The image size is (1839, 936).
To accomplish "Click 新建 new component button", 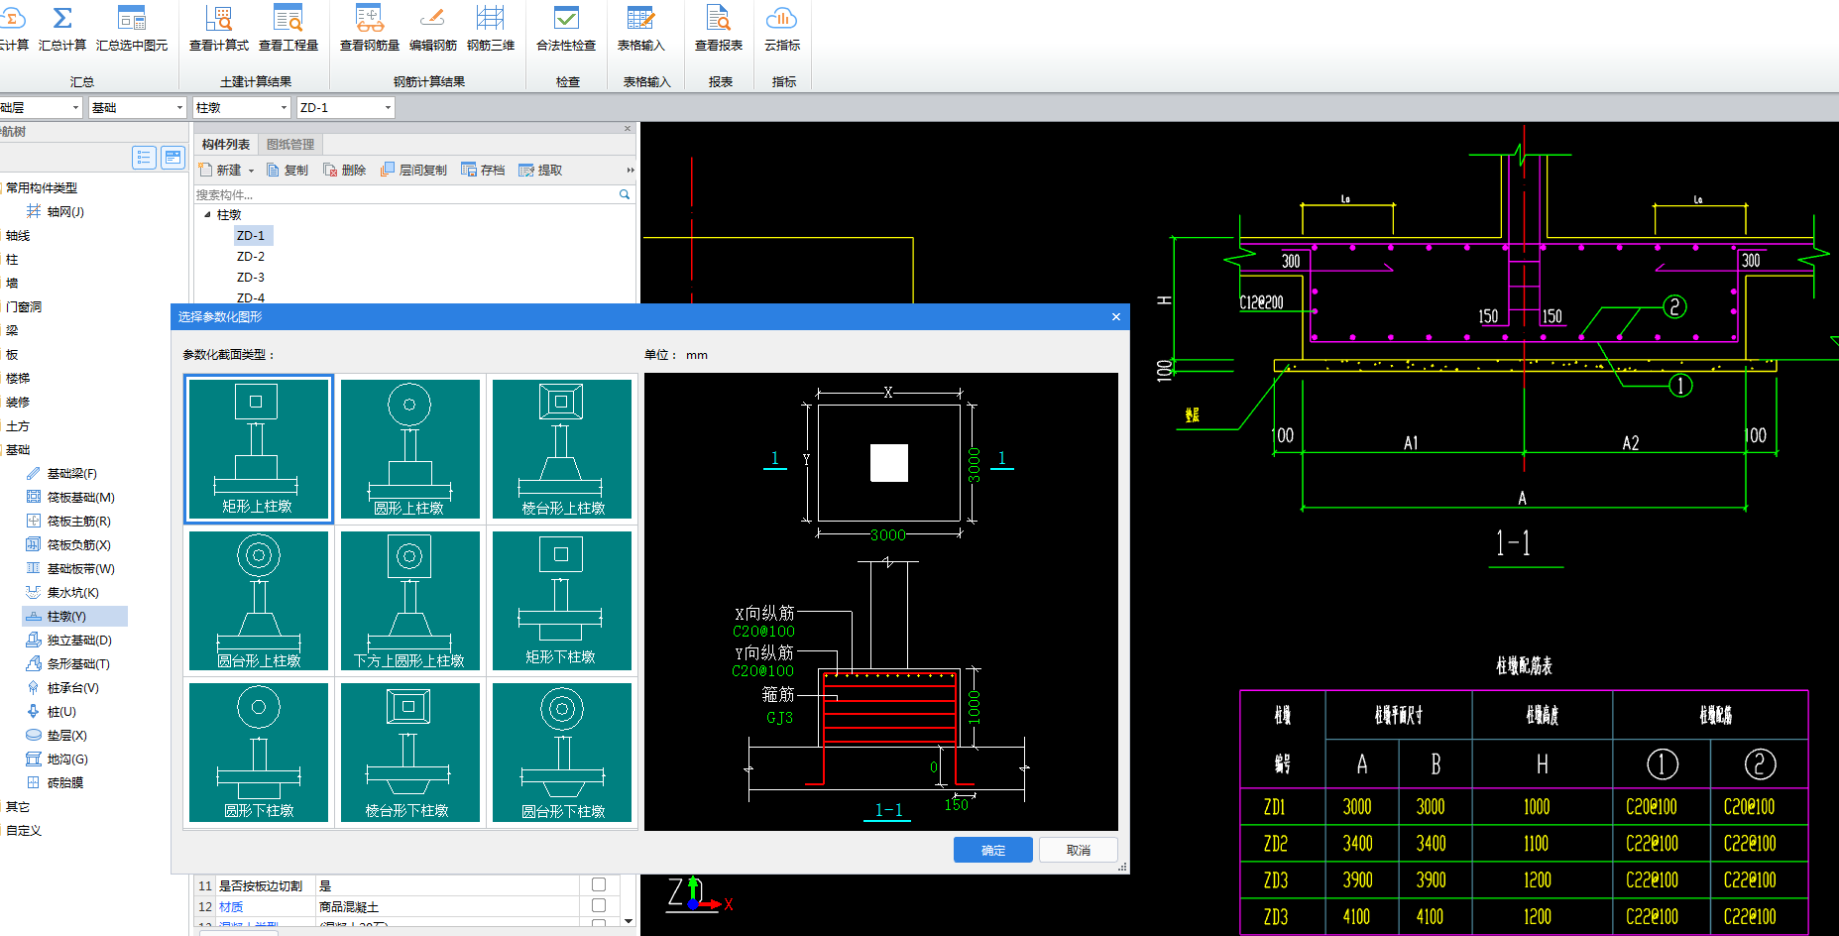I will pos(220,171).
